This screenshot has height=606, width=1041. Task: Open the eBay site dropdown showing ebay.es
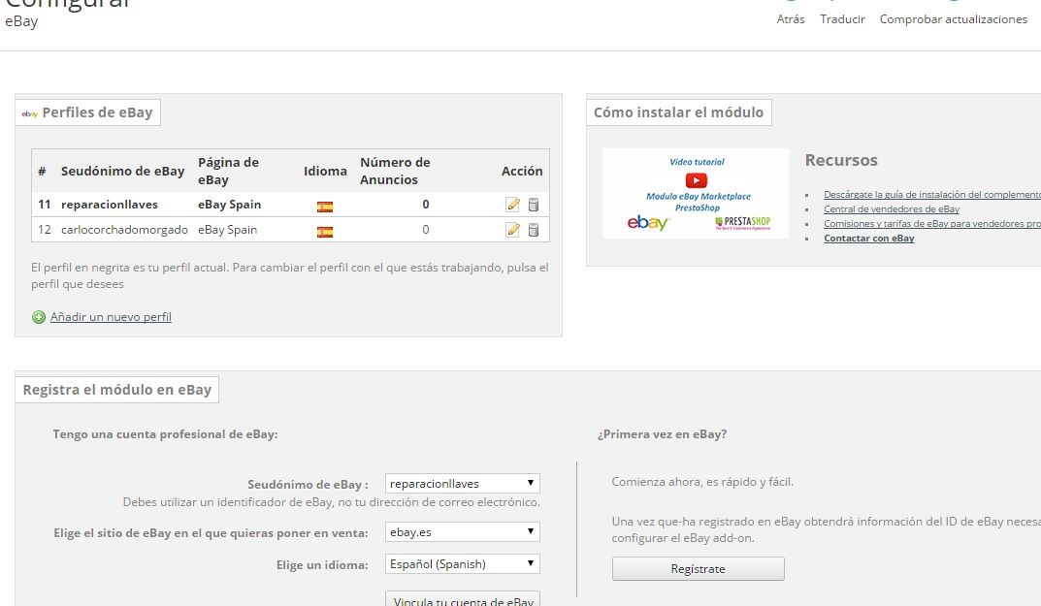click(462, 531)
